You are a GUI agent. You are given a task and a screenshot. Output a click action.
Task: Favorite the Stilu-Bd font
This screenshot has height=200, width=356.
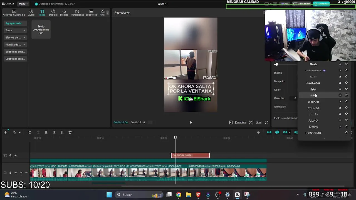[346, 108]
